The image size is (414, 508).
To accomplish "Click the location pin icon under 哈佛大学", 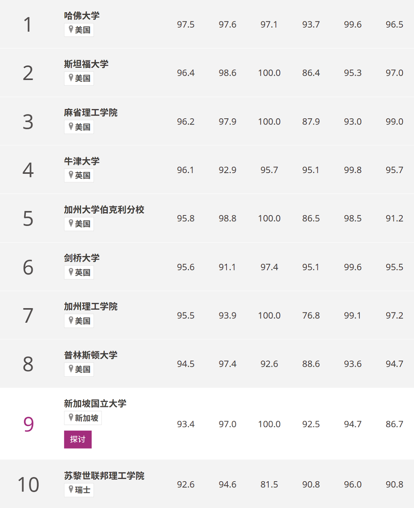I will 71,29.
